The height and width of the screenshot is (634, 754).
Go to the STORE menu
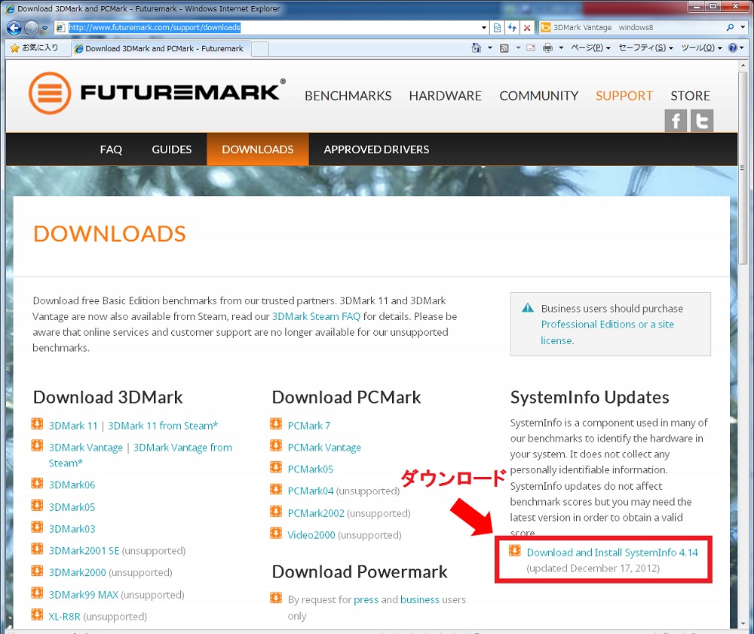pyautogui.click(x=690, y=96)
